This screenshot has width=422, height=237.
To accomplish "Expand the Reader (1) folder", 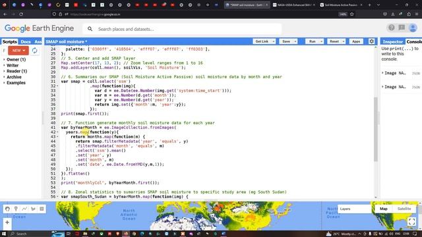I will 4,71.
